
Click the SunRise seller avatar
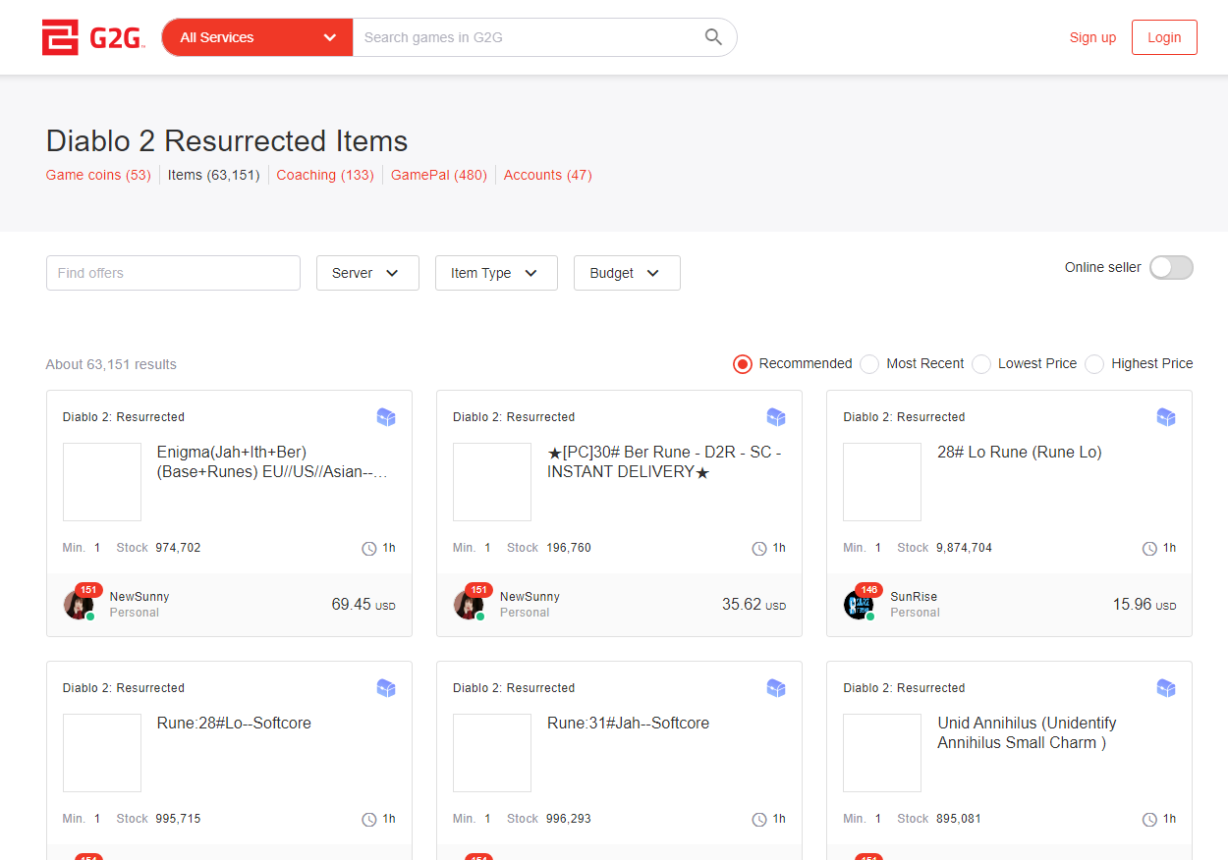pyautogui.click(x=859, y=604)
